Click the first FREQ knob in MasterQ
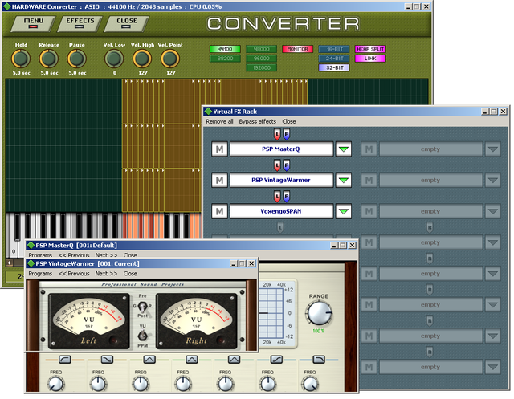The image size is (514, 399). click(55, 384)
